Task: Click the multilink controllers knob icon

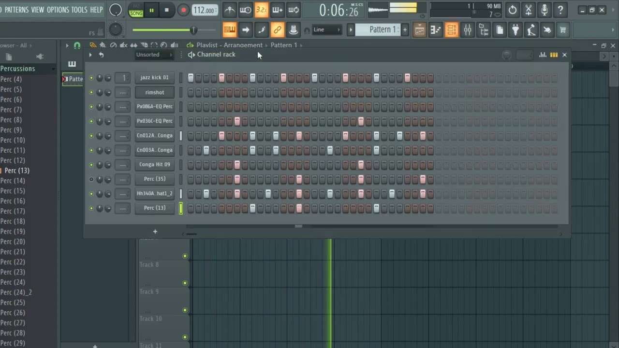Action: tap(294, 30)
